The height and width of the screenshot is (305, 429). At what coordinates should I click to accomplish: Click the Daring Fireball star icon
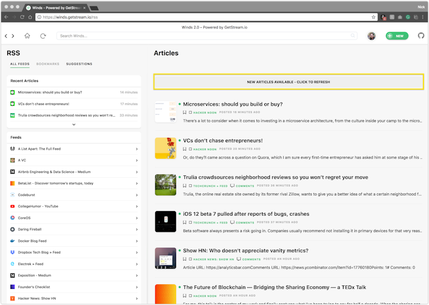tap(12, 229)
